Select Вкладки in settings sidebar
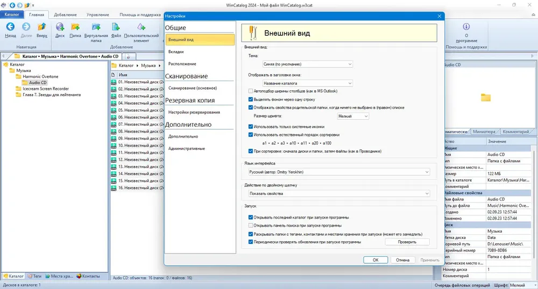 pyautogui.click(x=200, y=52)
